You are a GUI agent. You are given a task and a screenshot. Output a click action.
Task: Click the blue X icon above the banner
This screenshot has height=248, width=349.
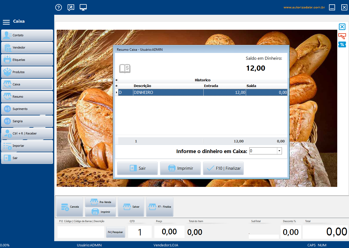[x=342, y=27]
